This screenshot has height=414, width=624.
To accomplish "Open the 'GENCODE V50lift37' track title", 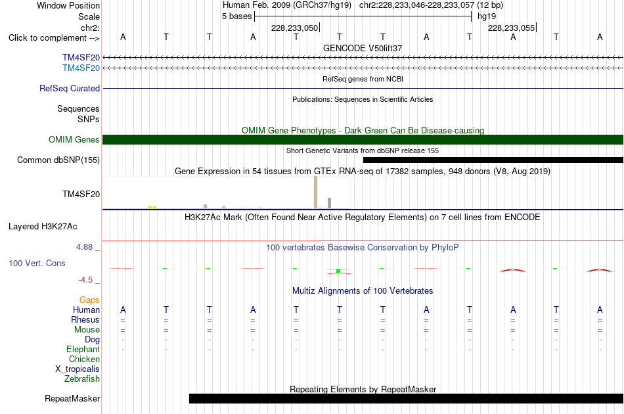I will click(363, 48).
